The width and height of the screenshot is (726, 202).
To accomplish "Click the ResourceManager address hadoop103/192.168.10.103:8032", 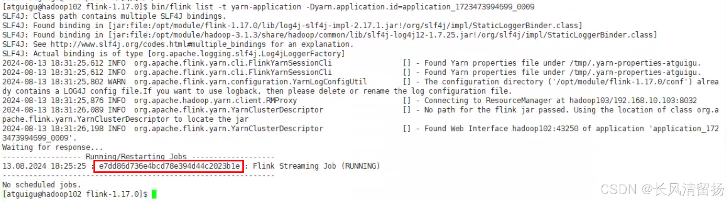I will 633,101.
